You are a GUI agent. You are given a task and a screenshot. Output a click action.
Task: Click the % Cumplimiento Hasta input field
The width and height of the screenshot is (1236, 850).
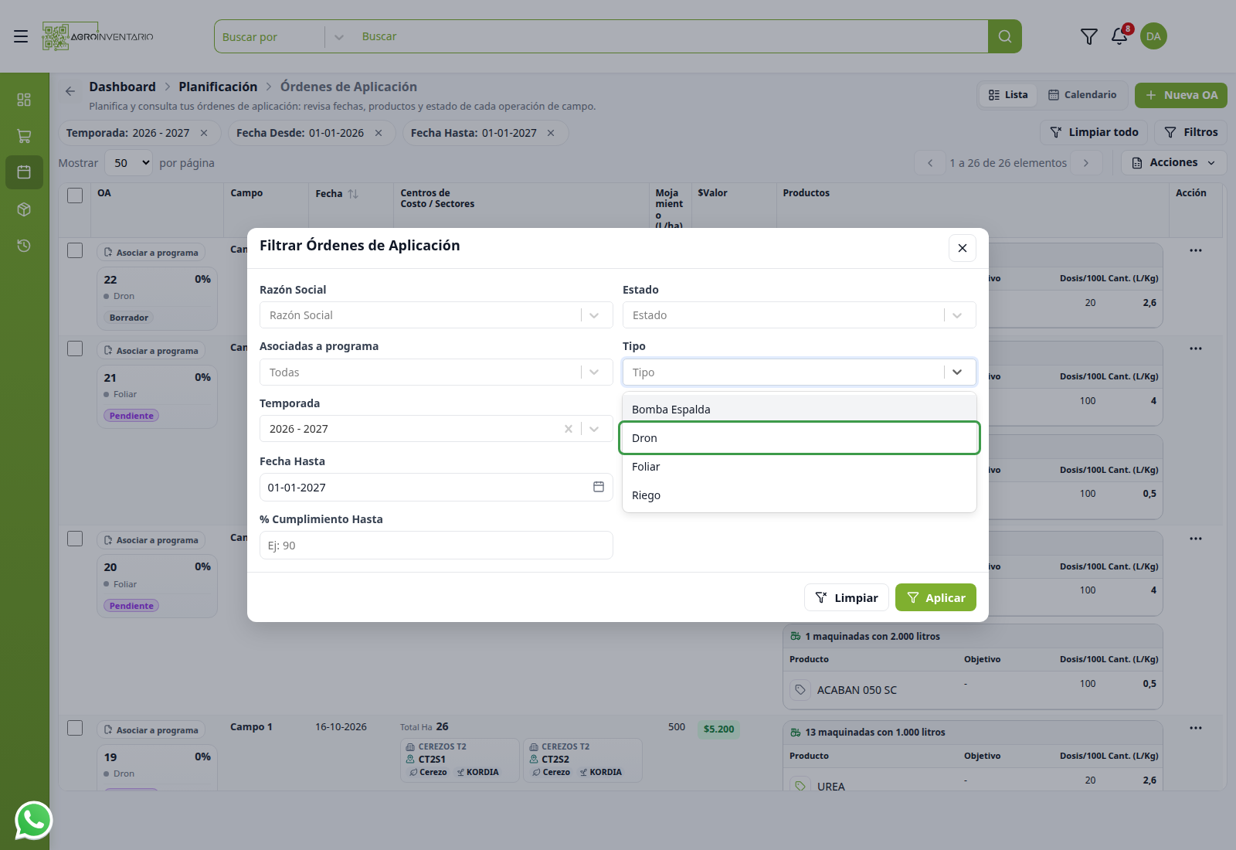[436, 546]
